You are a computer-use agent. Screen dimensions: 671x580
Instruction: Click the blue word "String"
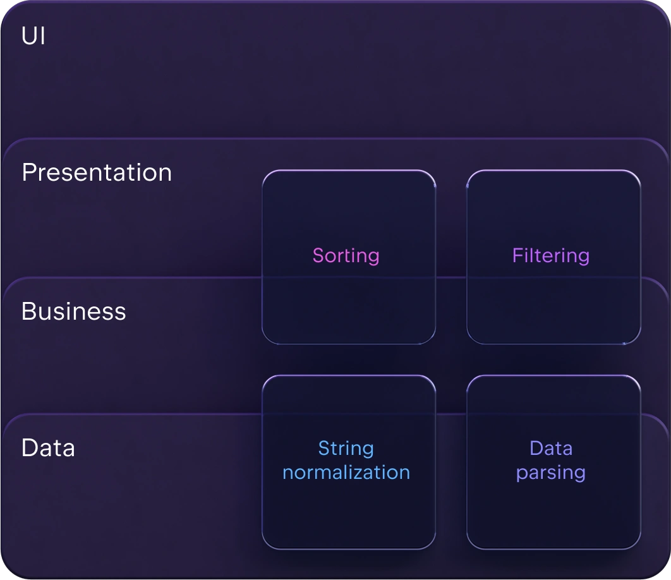click(346, 449)
